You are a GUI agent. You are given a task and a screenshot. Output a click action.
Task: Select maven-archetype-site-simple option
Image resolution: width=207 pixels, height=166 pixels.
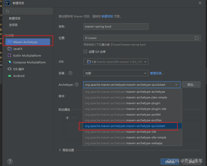132,137
